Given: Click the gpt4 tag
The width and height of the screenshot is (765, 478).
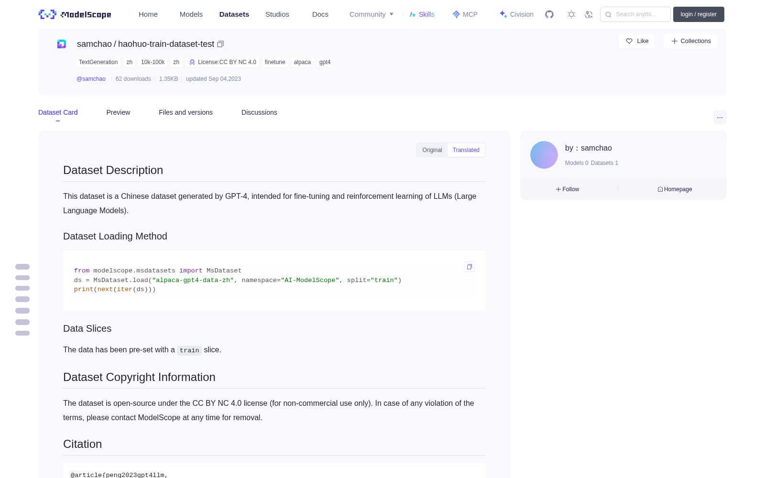Looking at the screenshot, I should pyautogui.click(x=325, y=62).
